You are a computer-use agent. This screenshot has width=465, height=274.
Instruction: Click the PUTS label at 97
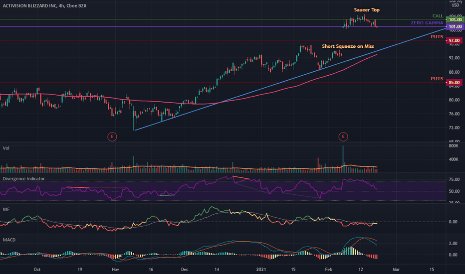(x=437, y=37)
